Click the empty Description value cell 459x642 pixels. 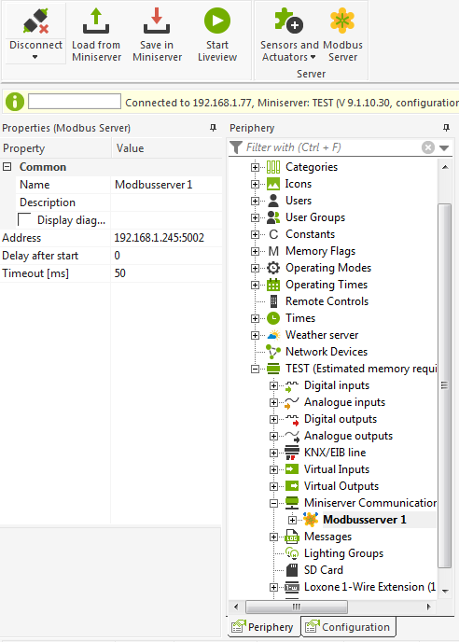pos(166,202)
